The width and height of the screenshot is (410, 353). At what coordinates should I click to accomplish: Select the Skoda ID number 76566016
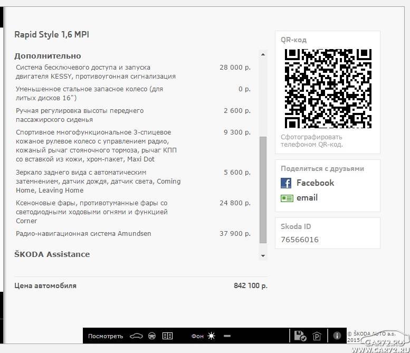coord(300,240)
